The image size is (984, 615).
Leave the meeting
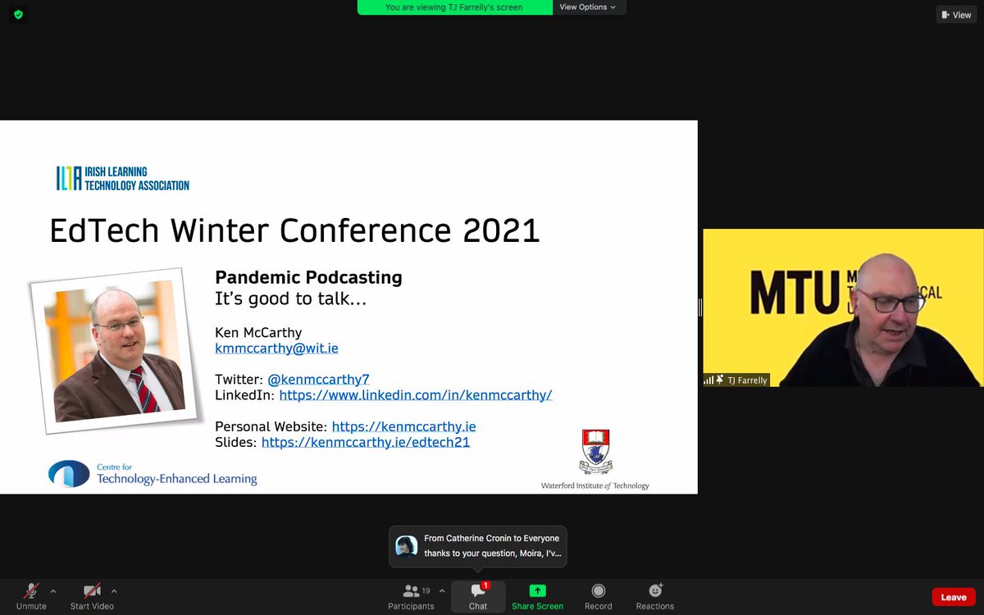pos(954,597)
